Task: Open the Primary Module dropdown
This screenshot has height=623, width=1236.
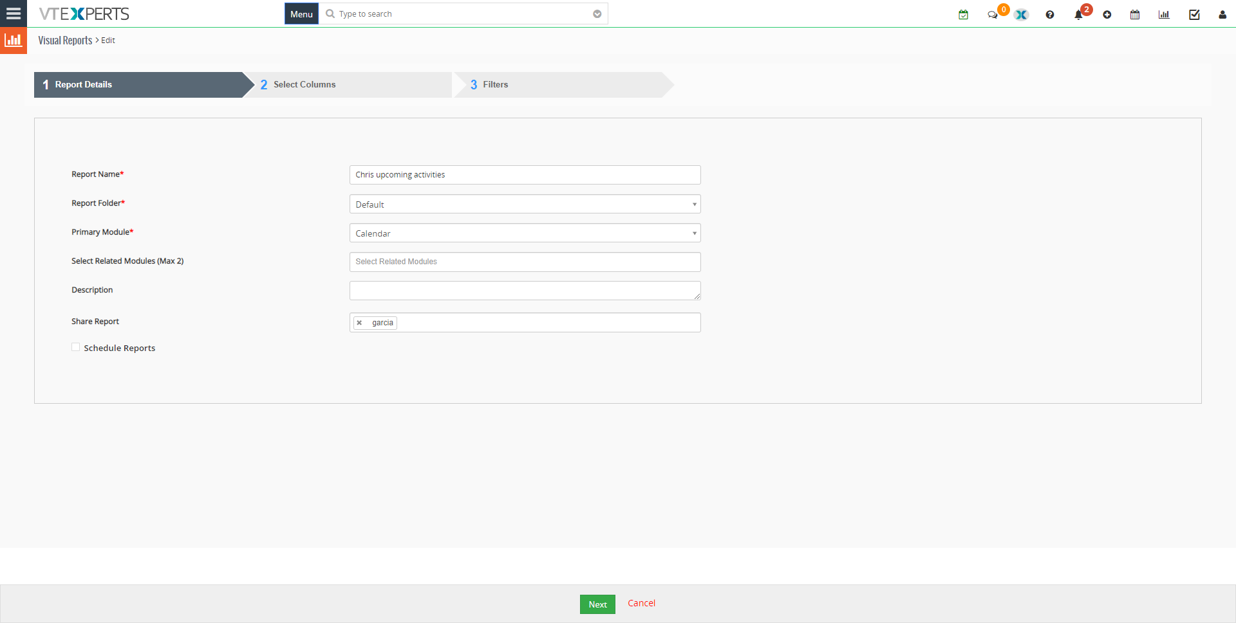Action: click(x=525, y=233)
